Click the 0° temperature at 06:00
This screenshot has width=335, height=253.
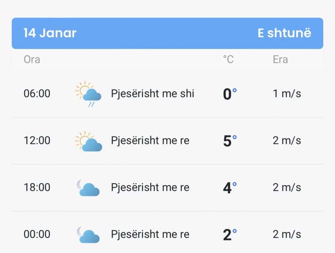230,94
